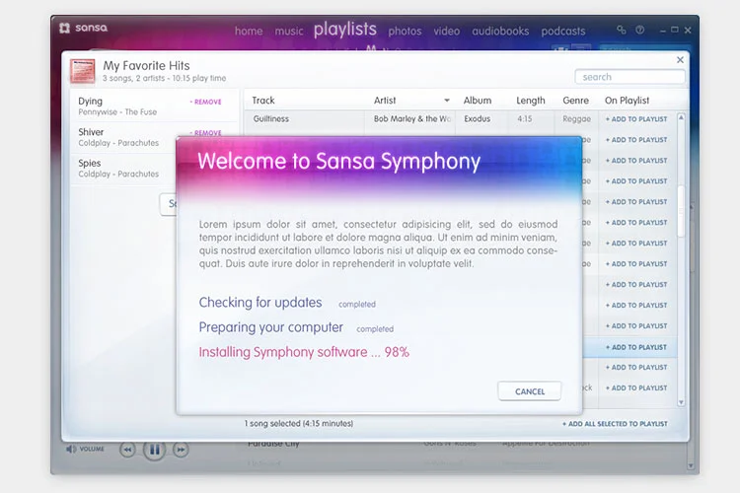Sort by the Album column header

click(x=478, y=100)
